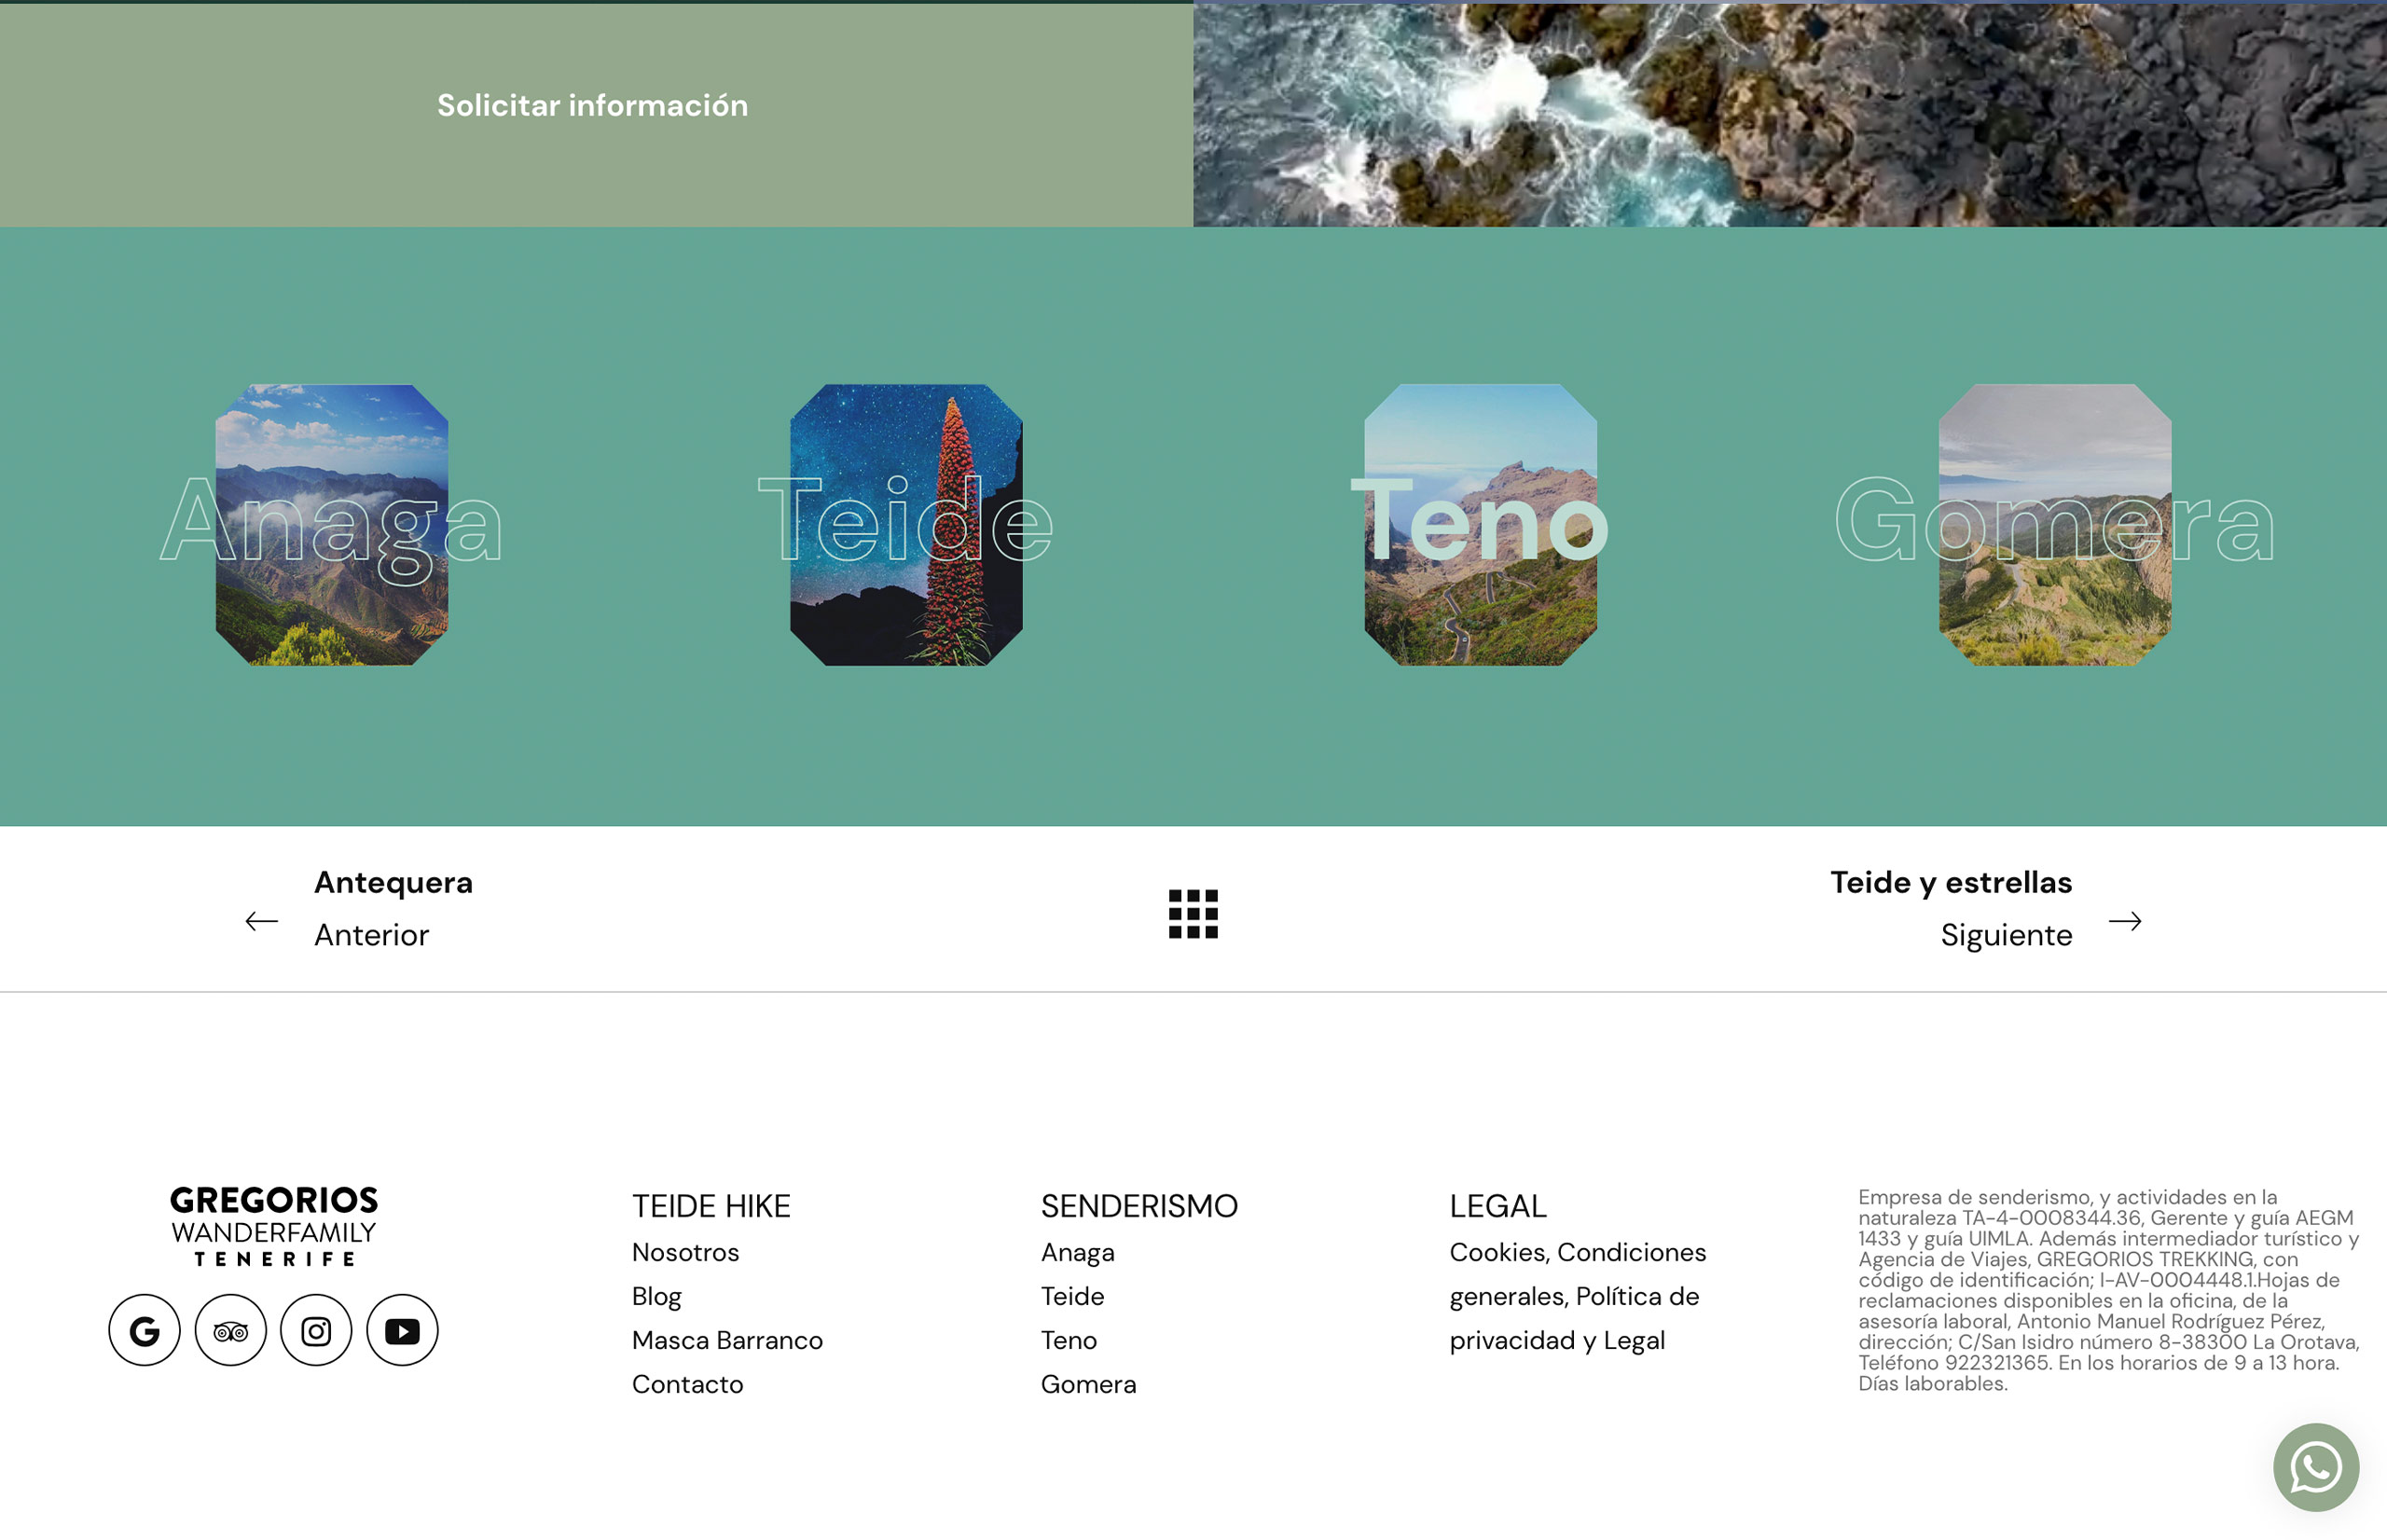Open Blog footer link
The image size is (2387, 1540).
point(656,1296)
